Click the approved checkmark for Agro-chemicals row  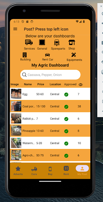pos(66,156)
